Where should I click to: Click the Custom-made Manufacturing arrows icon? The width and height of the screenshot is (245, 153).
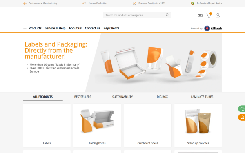(24, 3)
